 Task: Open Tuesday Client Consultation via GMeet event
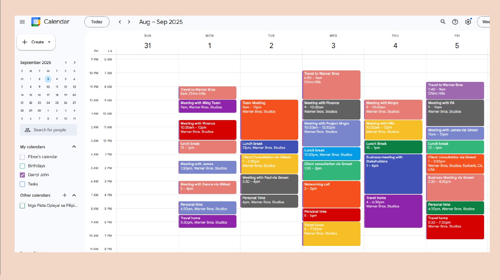pyautogui.click(x=269, y=164)
